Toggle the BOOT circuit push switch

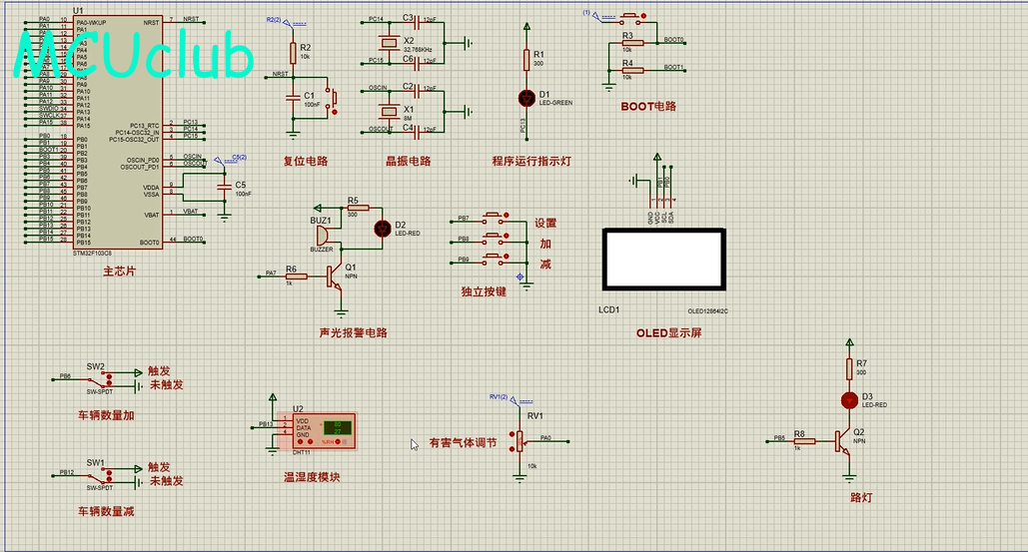point(630,16)
